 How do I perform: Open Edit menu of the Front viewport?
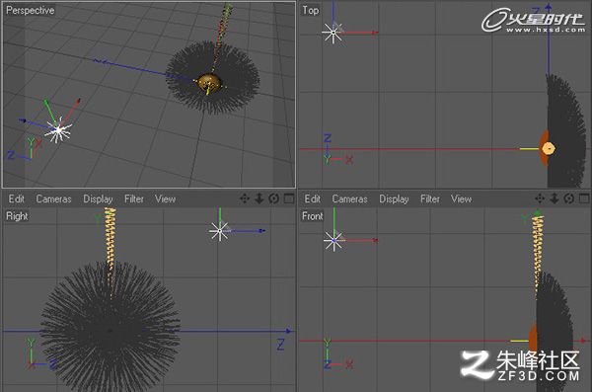tap(312, 198)
